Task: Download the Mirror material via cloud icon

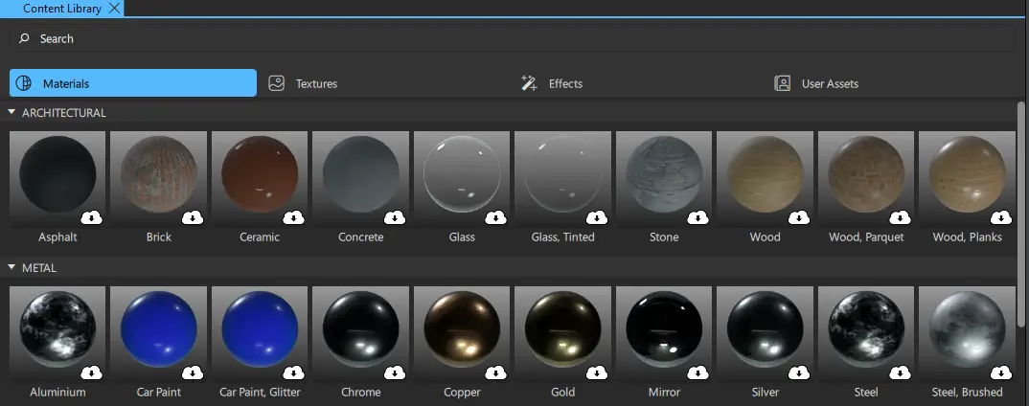Action: (x=697, y=372)
